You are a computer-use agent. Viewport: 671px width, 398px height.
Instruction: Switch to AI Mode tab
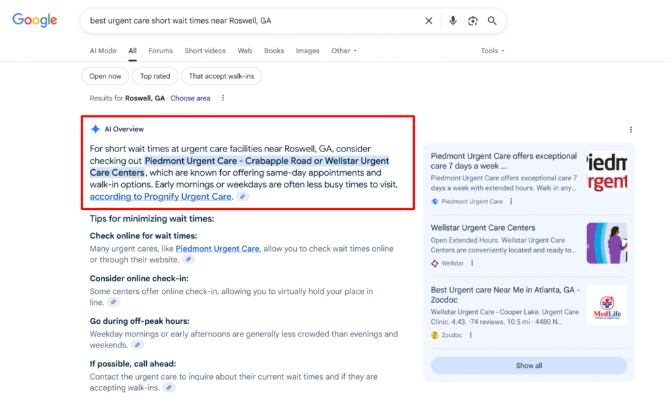(103, 50)
